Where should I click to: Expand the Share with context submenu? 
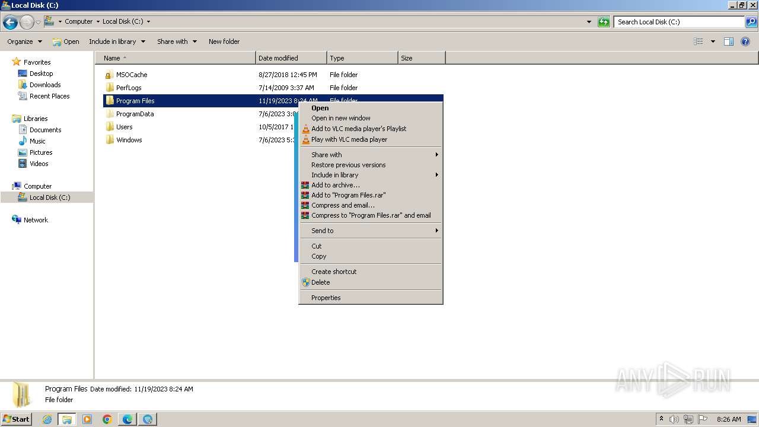coord(436,155)
